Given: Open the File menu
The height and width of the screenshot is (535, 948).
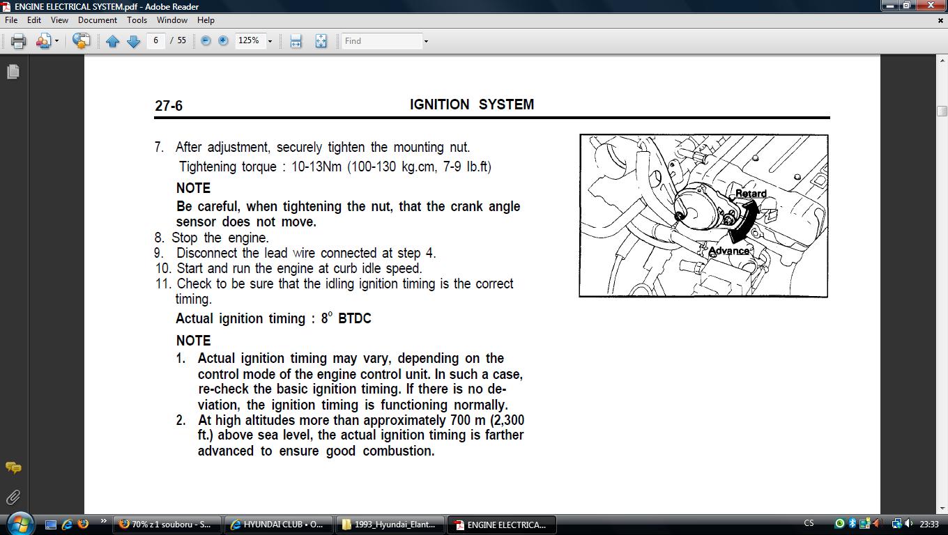Looking at the screenshot, I should [11, 20].
